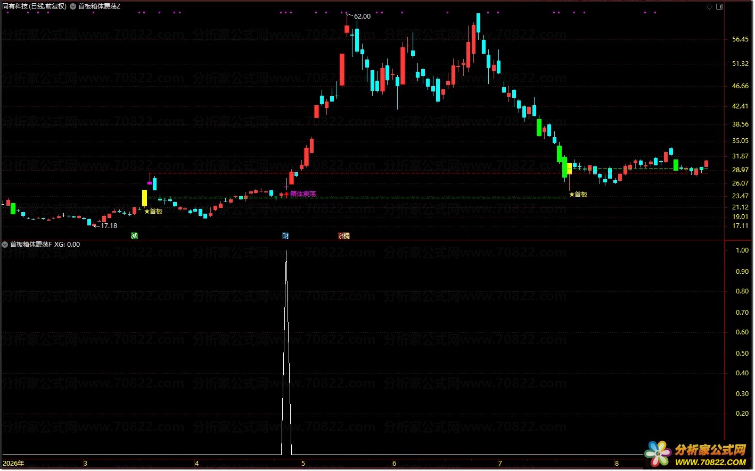Click the 51.32 price axis value
This screenshot has width=755, height=471.
740,64
